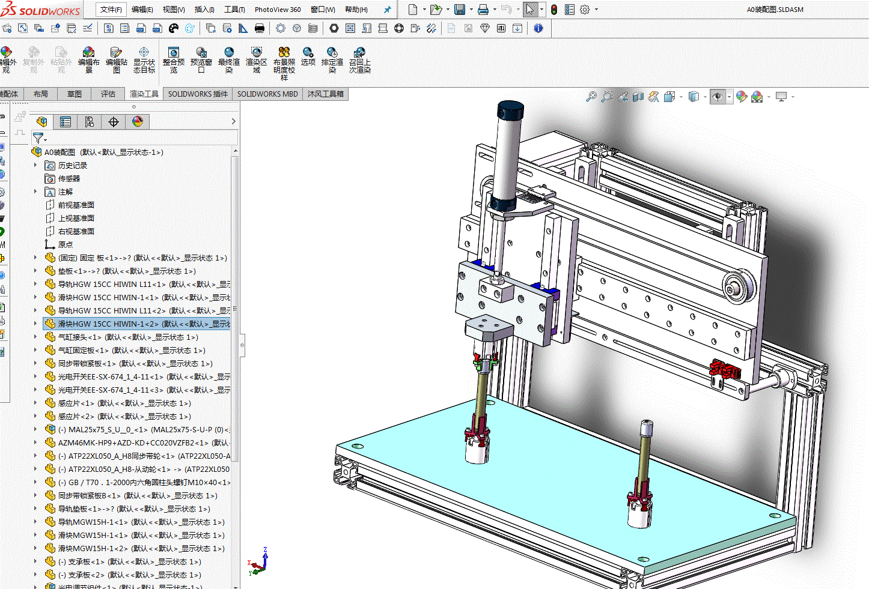This screenshot has width=869, height=589.
Task: Click the Rebuild traffic light icon
Action: [x=553, y=10]
